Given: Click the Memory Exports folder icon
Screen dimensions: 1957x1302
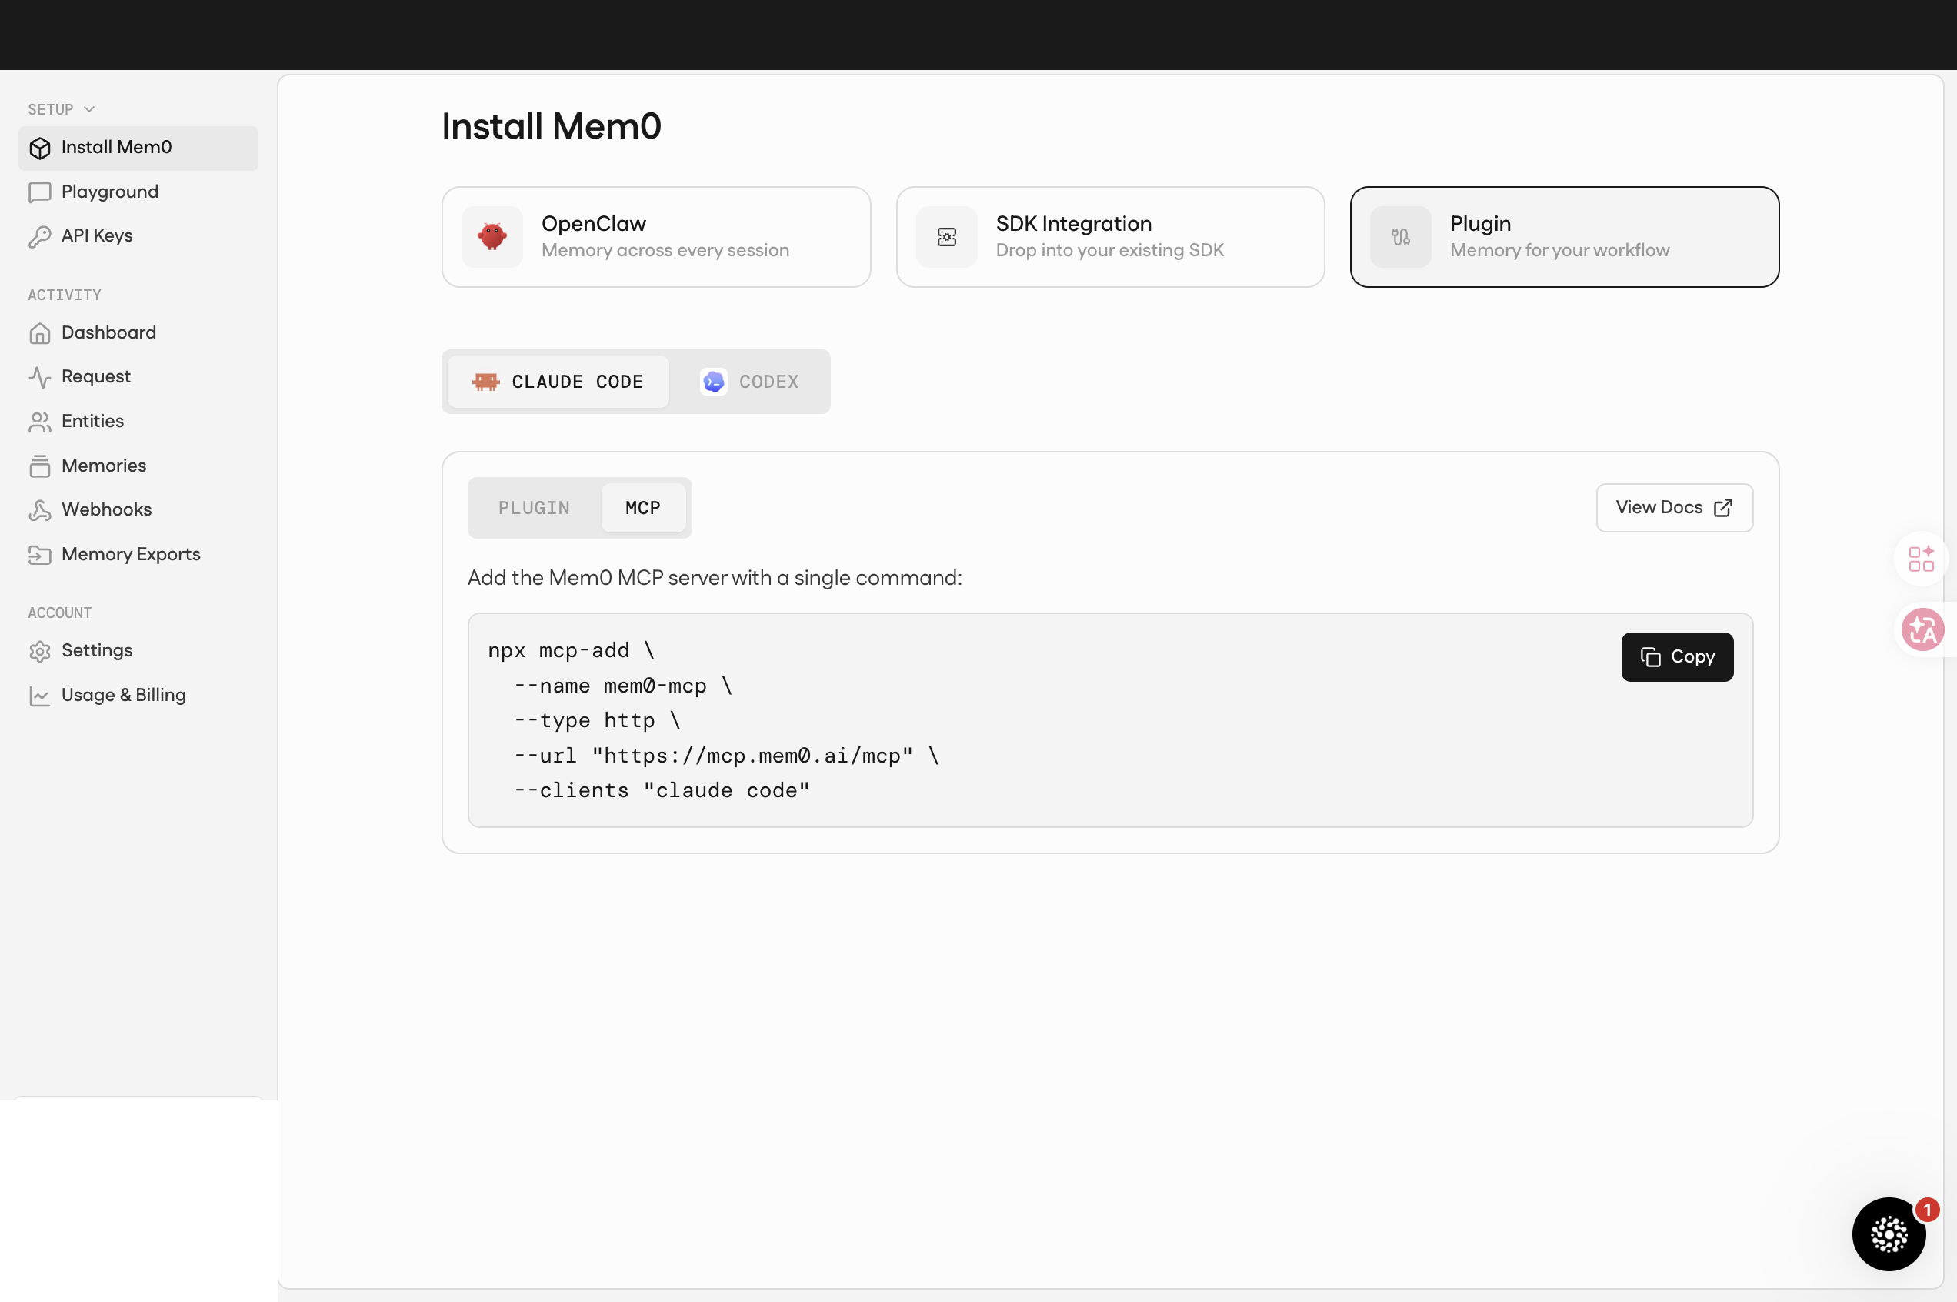Looking at the screenshot, I should (x=40, y=555).
